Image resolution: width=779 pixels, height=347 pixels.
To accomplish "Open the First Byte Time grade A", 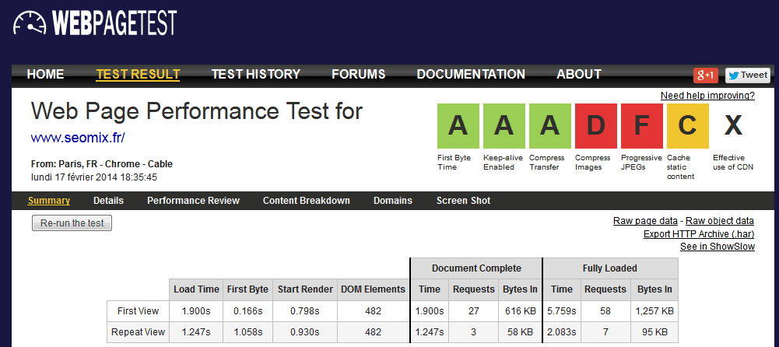I will 458,125.
